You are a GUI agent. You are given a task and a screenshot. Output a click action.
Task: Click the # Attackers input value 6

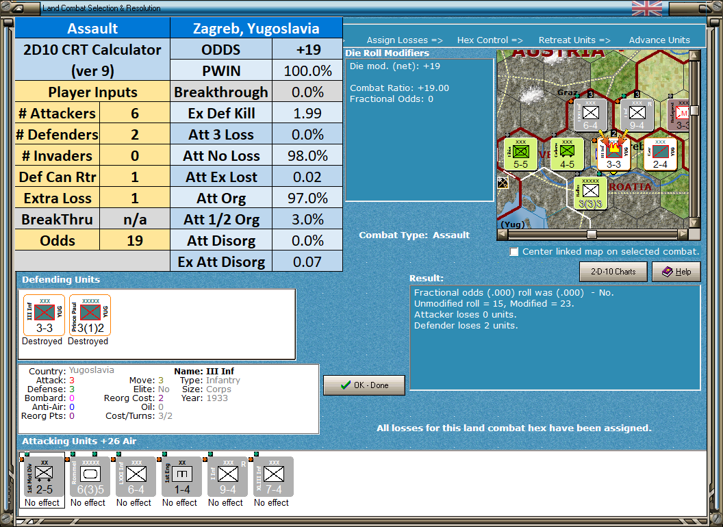pyautogui.click(x=135, y=114)
